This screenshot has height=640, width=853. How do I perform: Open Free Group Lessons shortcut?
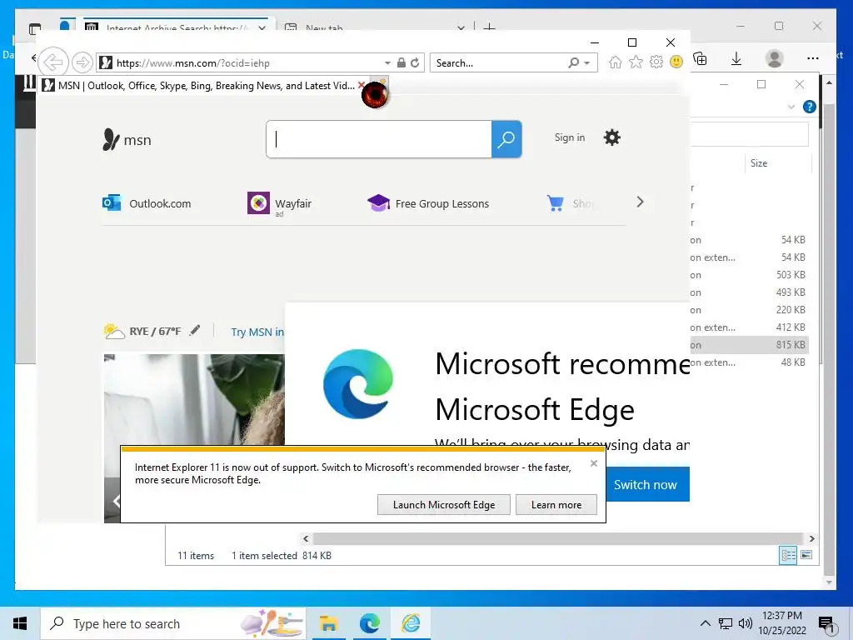tap(428, 203)
